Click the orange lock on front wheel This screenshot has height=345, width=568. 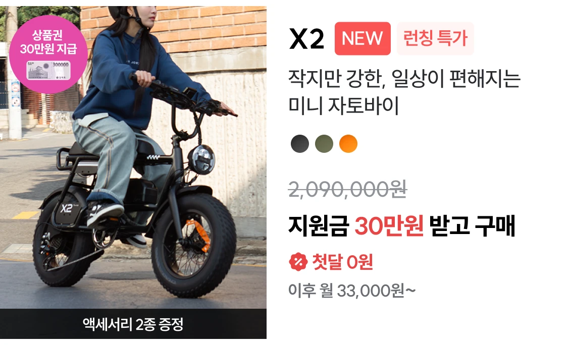[198, 236]
